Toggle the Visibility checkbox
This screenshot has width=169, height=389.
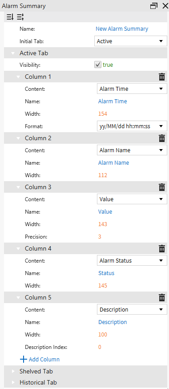[x=97, y=65]
